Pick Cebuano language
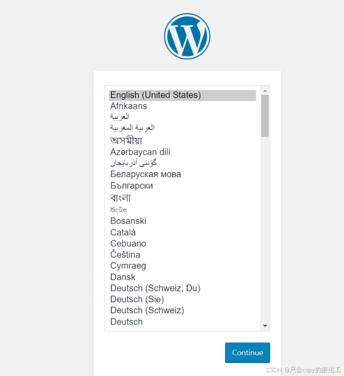Image resolution: width=344 pixels, height=376 pixels. [182, 244]
